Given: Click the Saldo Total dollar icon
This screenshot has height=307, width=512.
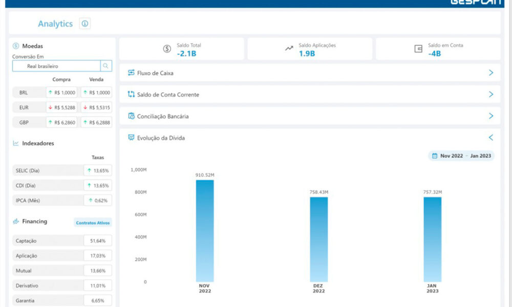Looking at the screenshot, I should pyautogui.click(x=167, y=49).
